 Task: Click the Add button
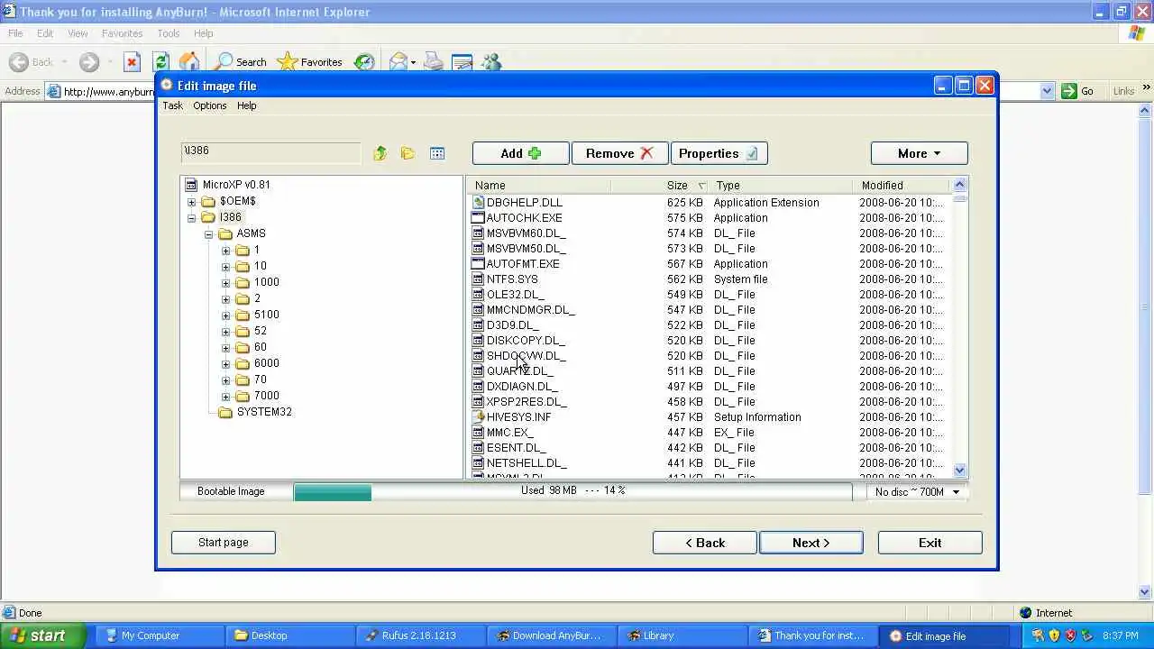pyautogui.click(x=520, y=153)
